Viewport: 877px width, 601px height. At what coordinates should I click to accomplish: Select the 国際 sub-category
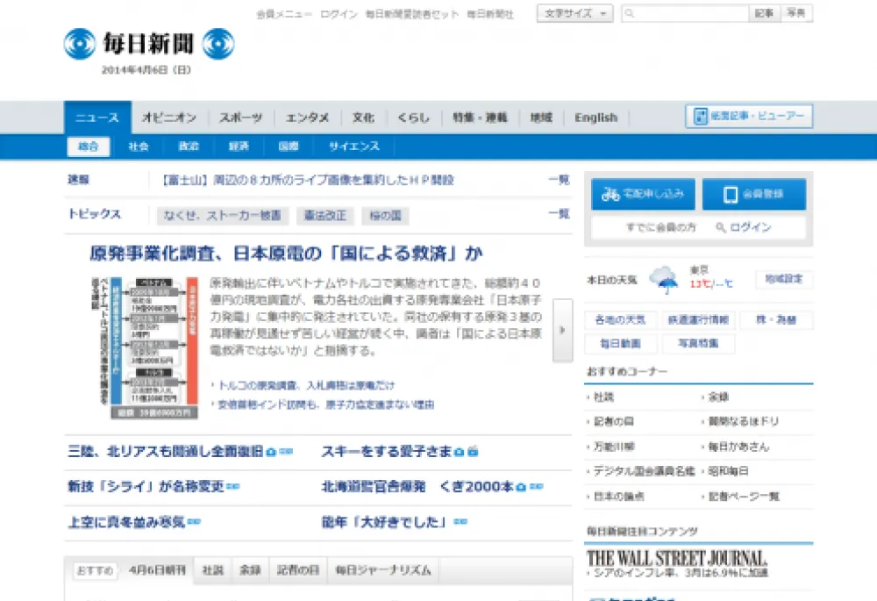tap(289, 147)
